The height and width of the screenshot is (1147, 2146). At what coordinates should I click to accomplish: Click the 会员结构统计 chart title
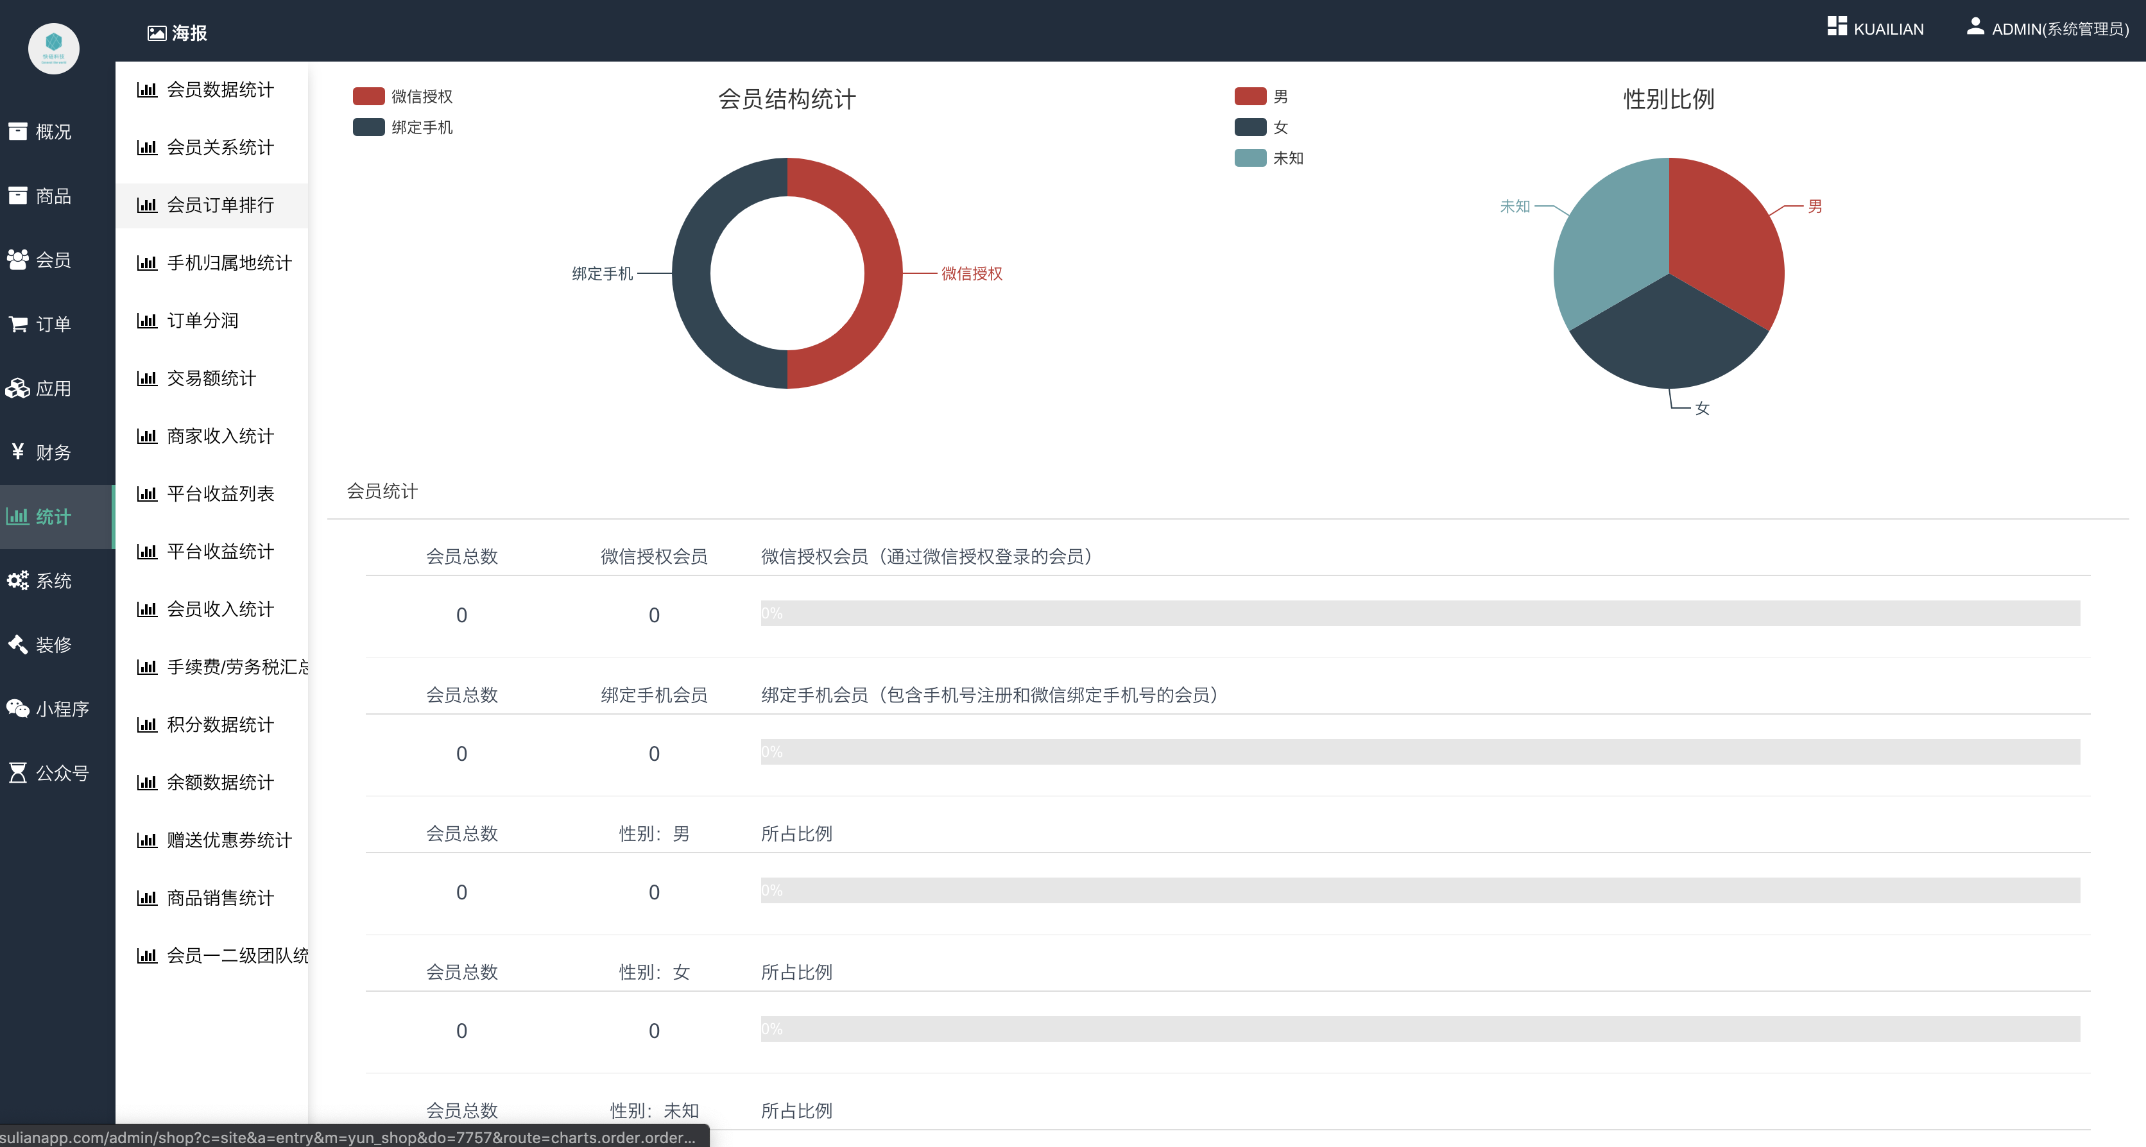(787, 99)
